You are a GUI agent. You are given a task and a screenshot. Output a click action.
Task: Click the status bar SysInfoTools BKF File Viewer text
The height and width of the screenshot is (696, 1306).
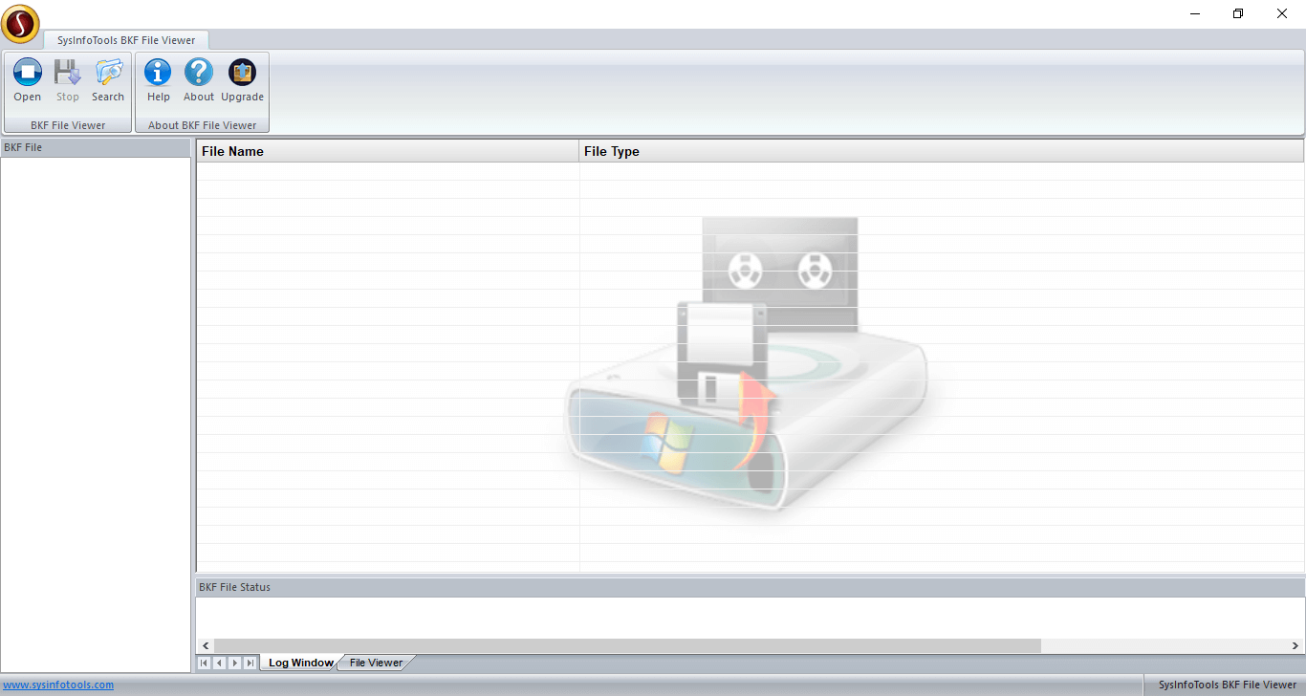point(1228,685)
